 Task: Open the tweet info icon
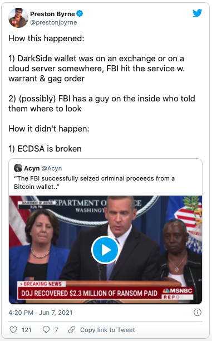[197, 313]
